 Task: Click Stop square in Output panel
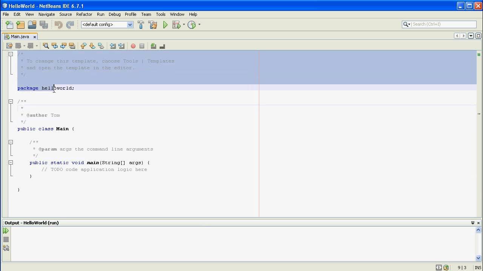click(6, 239)
